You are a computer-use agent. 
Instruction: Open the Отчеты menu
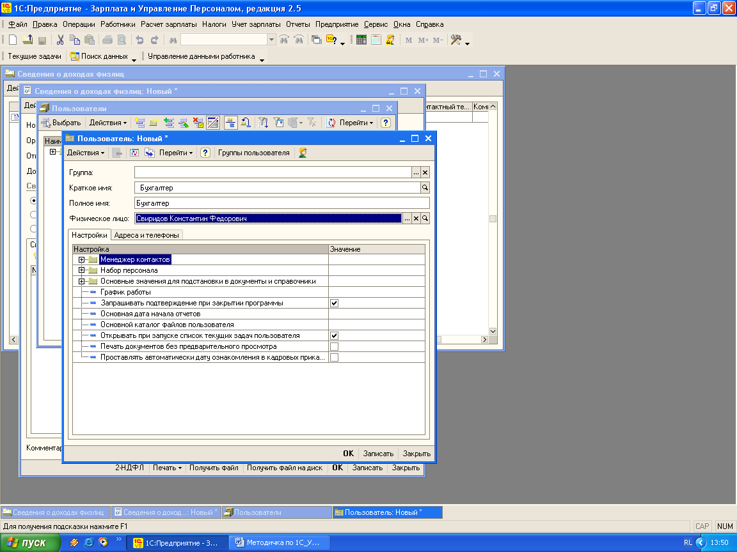coord(298,24)
